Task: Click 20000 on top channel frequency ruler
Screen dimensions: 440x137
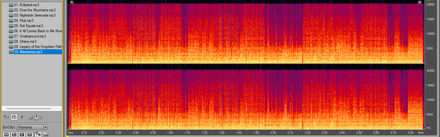Action: click(430, 5)
